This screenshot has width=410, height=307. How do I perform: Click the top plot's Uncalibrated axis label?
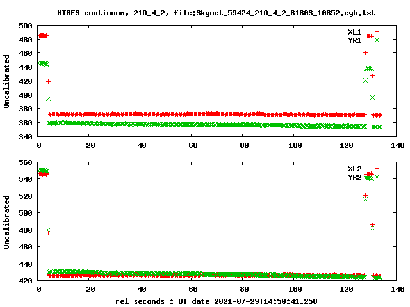tap(6, 81)
